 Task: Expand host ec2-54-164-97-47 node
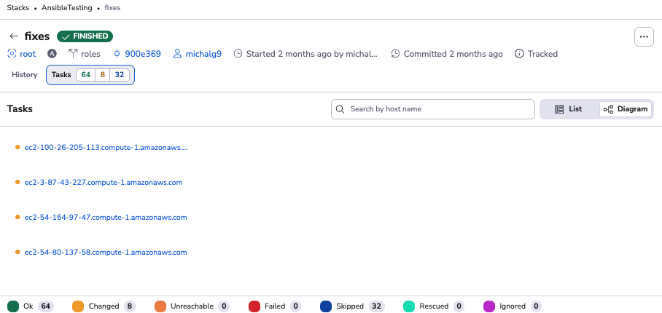click(x=106, y=218)
